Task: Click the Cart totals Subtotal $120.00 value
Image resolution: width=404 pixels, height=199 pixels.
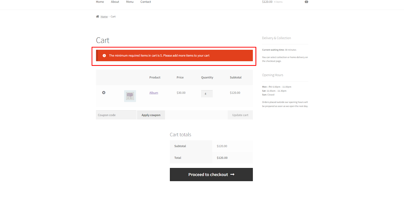Action: [222, 146]
